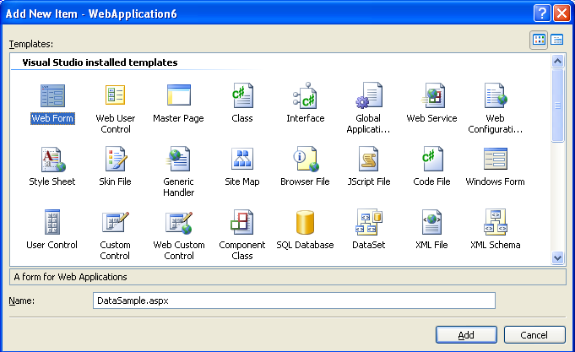Pick the XML Schema template icon
The image size is (575, 352).
495,223
